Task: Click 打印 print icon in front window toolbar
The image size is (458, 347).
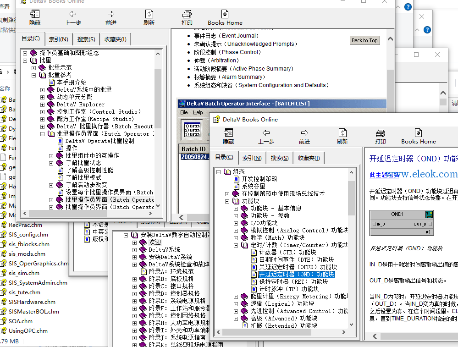Action: 381,133
